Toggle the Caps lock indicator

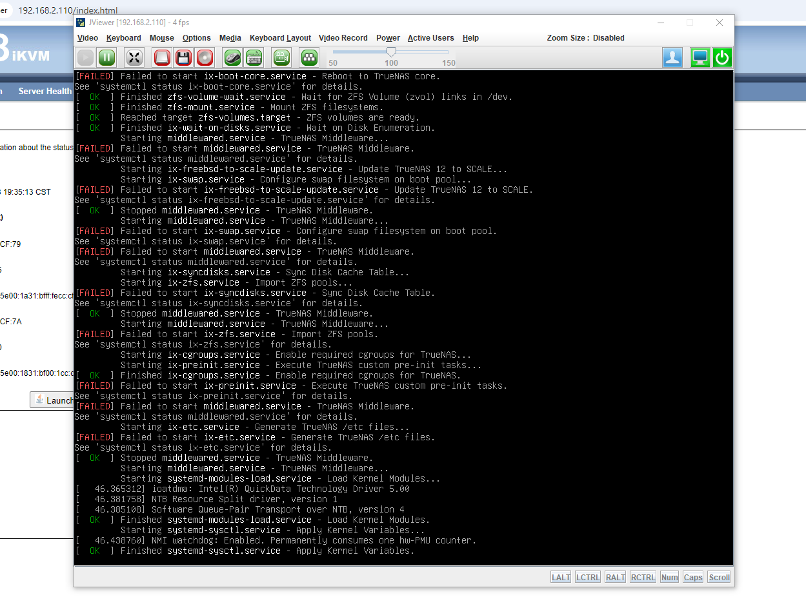[693, 577]
